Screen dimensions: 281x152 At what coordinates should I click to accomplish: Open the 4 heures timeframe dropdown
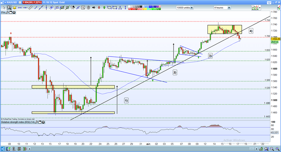tap(222, 8)
